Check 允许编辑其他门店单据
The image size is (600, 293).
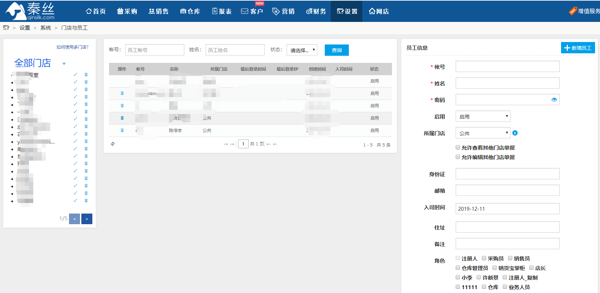tap(458, 157)
